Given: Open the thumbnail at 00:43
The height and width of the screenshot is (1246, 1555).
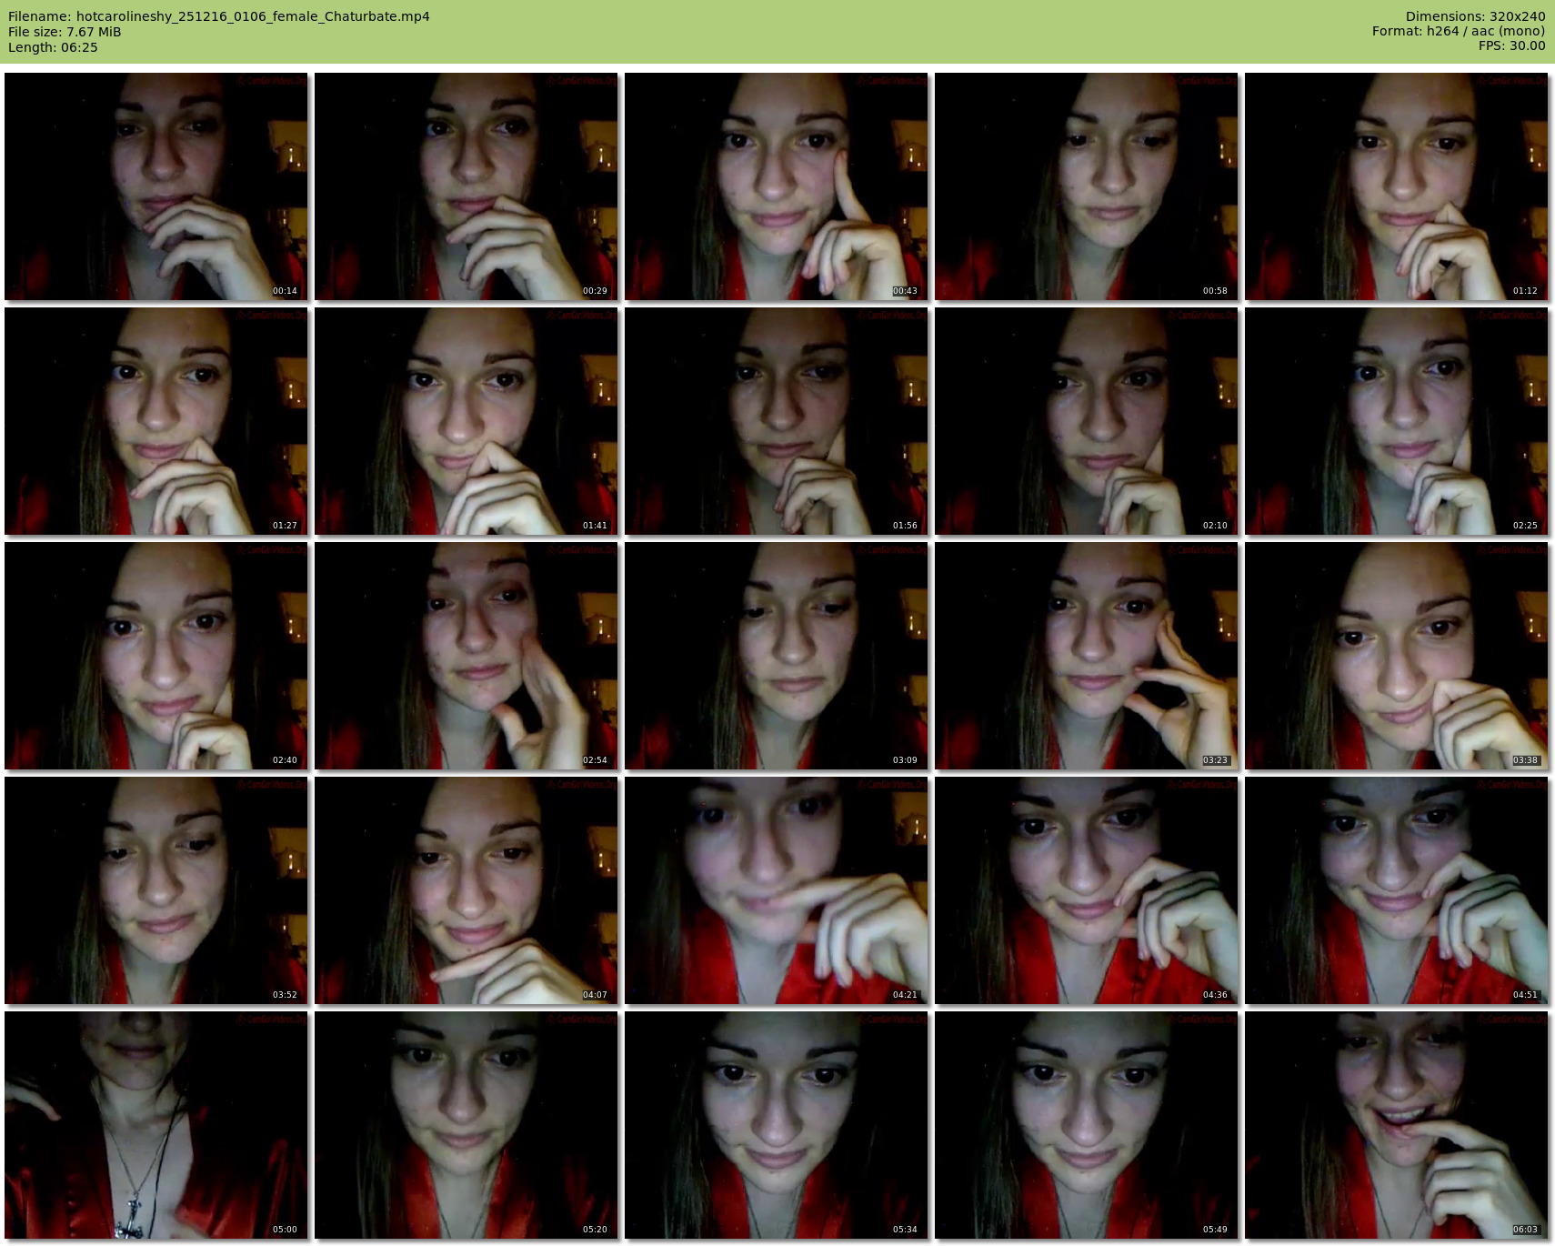Looking at the screenshot, I should point(777,186).
